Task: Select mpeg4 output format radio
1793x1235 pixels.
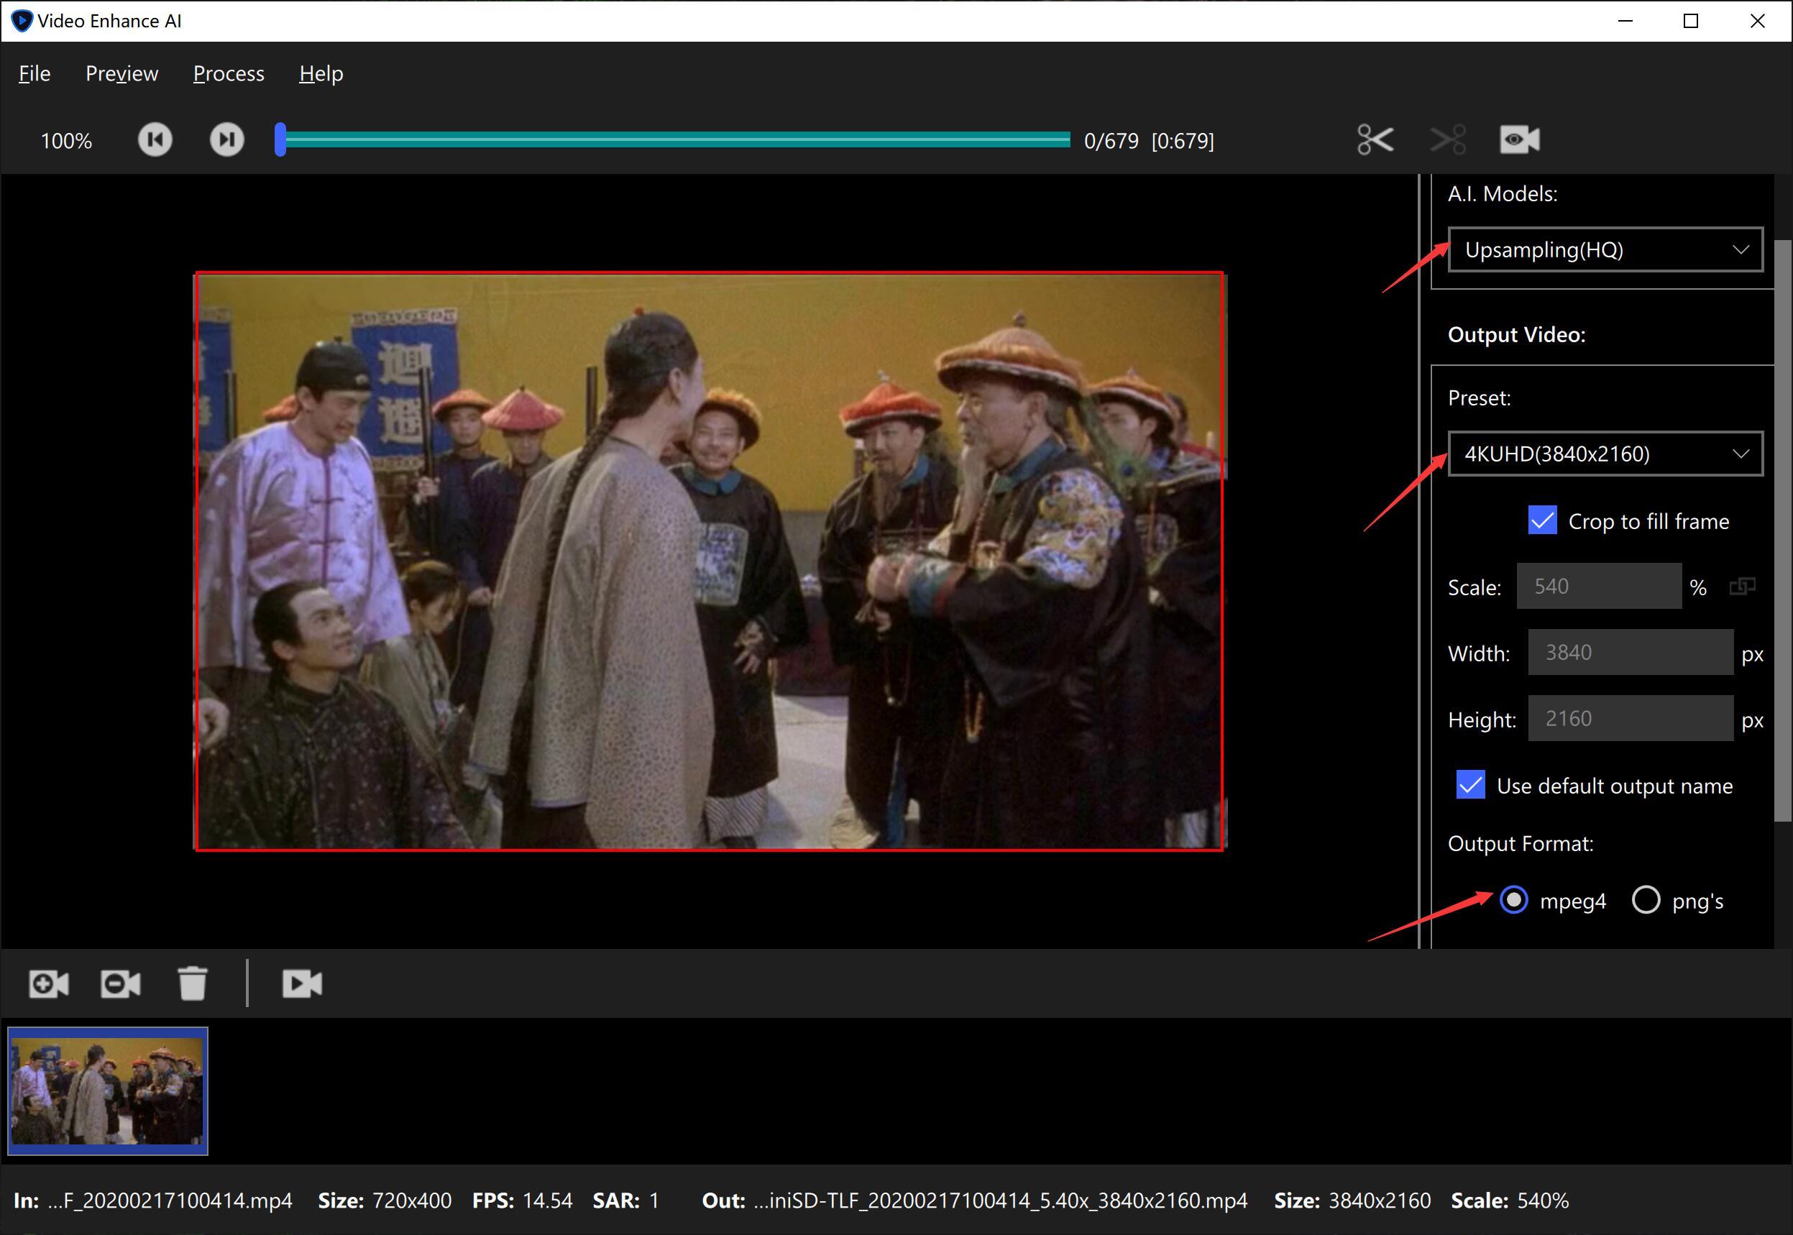Action: (1513, 900)
